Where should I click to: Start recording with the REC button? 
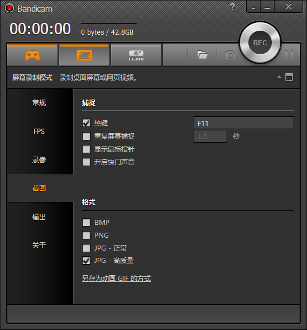(260, 43)
